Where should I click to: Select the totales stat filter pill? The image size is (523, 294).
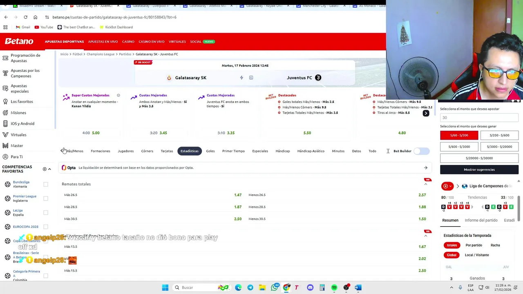tap(451, 245)
